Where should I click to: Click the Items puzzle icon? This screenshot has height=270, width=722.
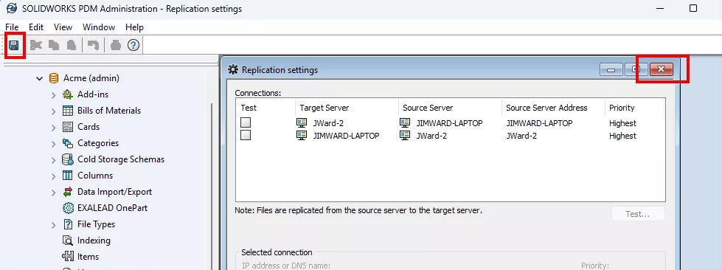(68, 257)
